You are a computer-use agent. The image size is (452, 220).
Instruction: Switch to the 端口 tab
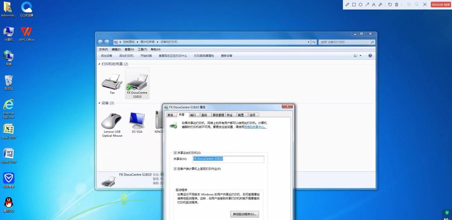193,115
